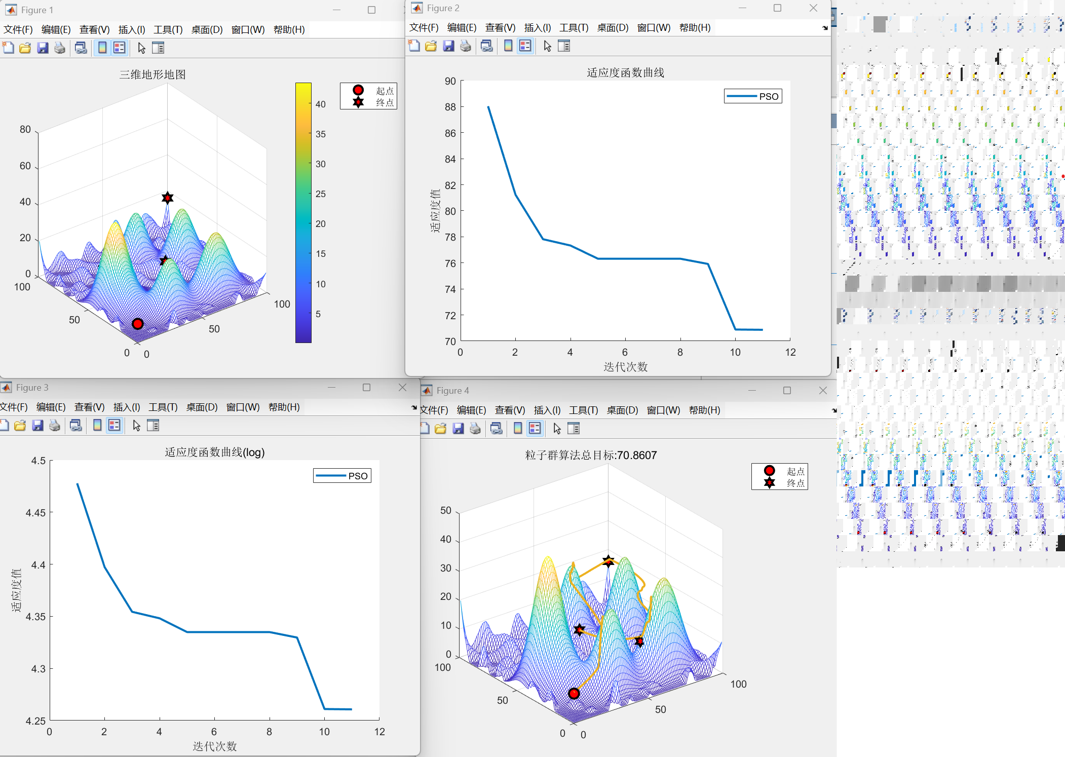The width and height of the screenshot is (1065, 757).
Task: Click dock arrow at Figure 4 menu bar
Action: (x=834, y=410)
